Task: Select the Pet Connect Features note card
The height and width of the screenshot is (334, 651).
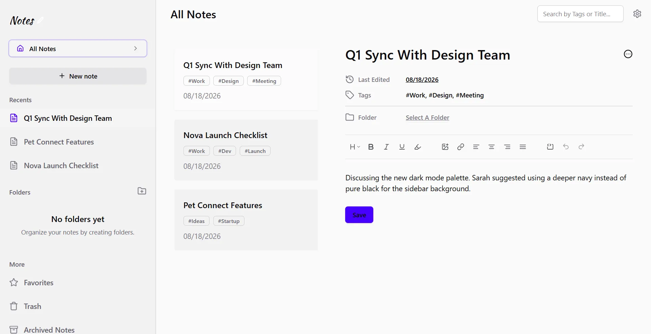Action: [x=246, y=220]
